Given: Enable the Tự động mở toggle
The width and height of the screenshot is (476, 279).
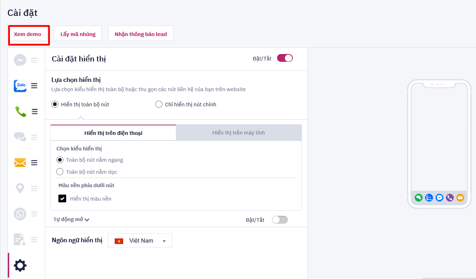Looking at the screenshot, I should coord(280,219).
